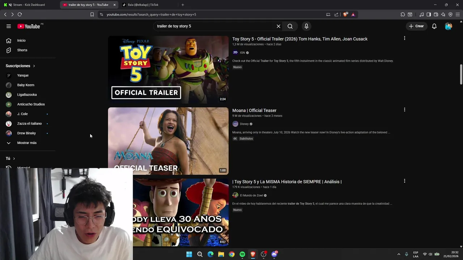Open LigaBazooka channel subscription
This screenshot has width=463, height=260.
(x=27, y=95)
